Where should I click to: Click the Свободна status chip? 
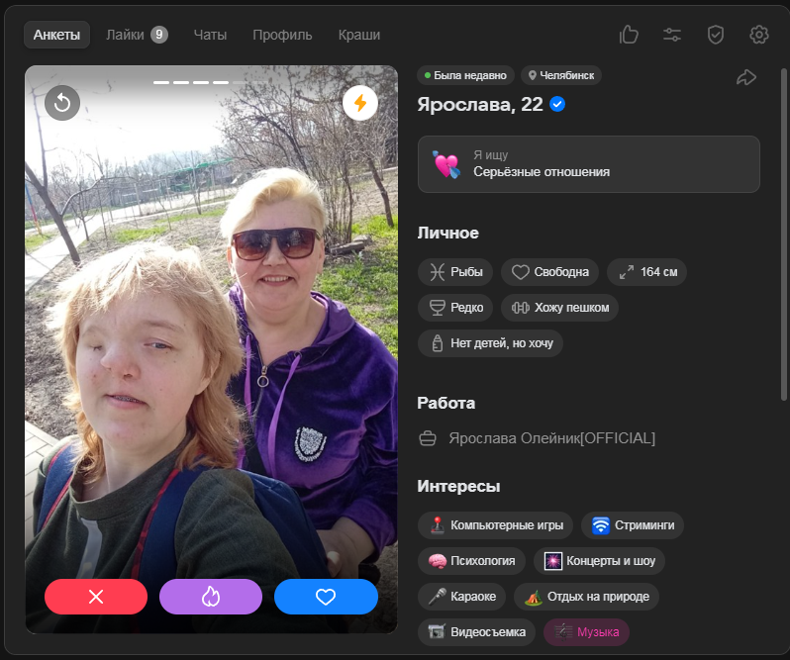549,272
